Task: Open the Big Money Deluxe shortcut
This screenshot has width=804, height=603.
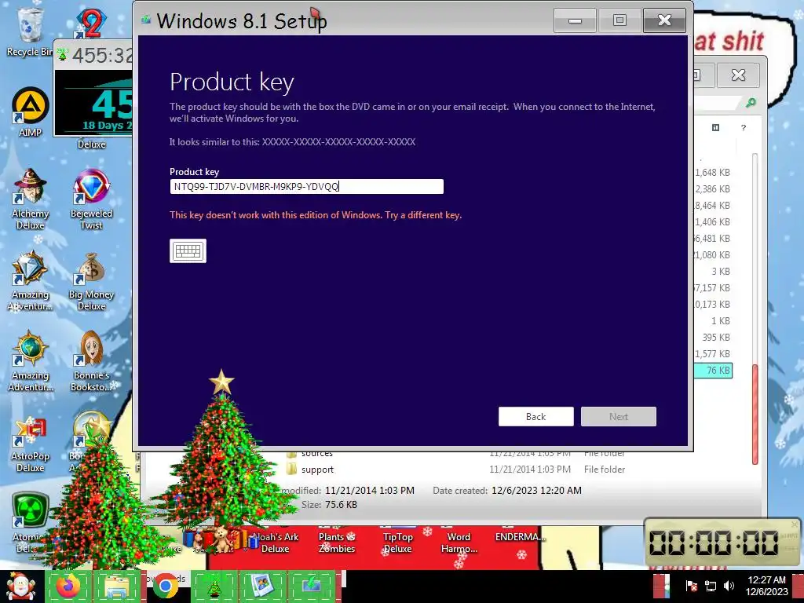Action: [91, 280]
